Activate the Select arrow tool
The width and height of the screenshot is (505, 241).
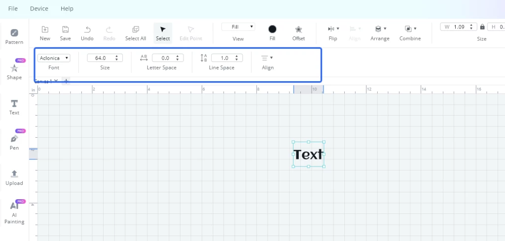click(163, 33)
